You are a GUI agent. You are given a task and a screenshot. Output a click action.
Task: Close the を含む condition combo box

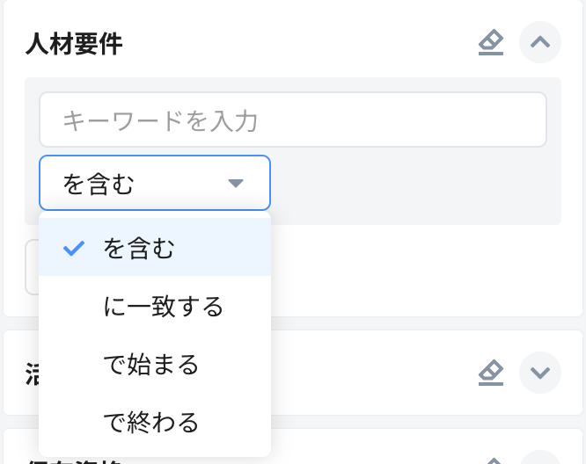(154, 183)
